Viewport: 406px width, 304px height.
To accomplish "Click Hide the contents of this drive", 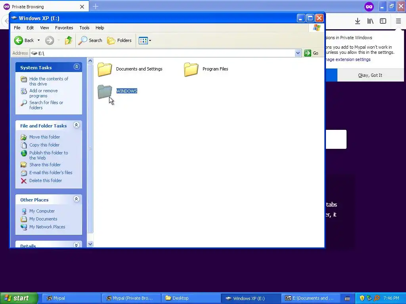I will [x=49, y=81].
